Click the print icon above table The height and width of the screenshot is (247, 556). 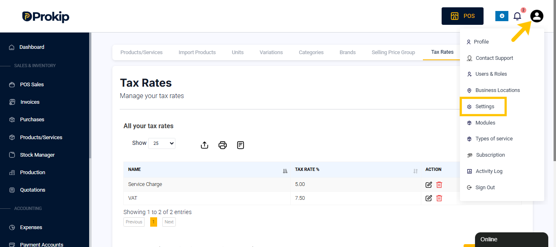[223, 145]
